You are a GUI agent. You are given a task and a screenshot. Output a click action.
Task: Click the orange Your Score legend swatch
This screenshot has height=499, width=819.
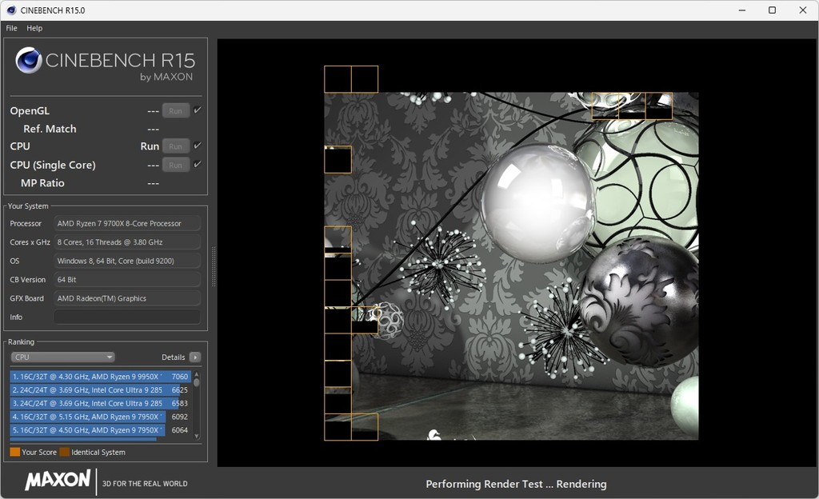coord(14,453)
